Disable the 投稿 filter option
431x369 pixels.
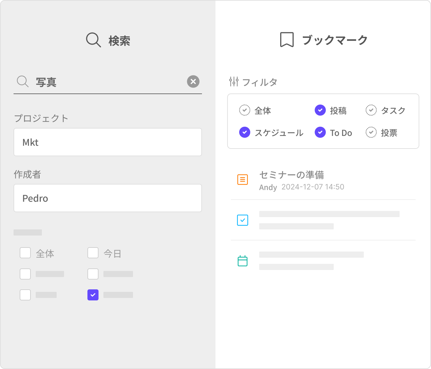(320, 110)
